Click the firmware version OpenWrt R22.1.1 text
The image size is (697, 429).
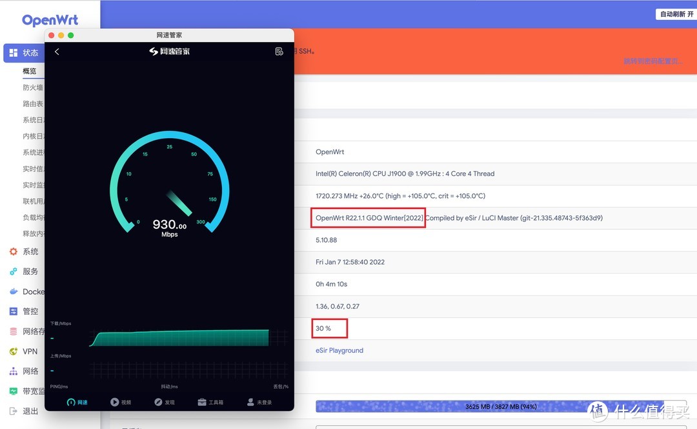[369, 218]
